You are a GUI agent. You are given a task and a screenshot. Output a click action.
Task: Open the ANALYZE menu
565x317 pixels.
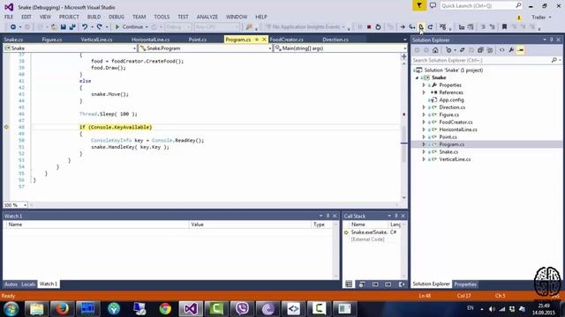[x=207, y=17]
